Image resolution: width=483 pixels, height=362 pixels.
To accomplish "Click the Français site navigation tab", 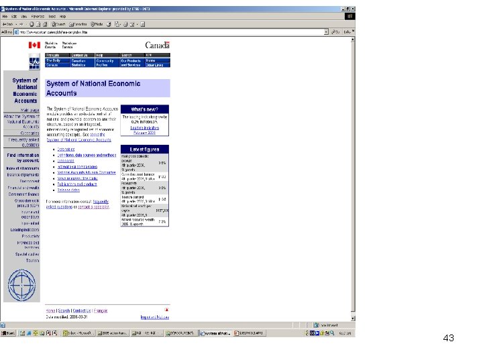I will (x=57, y=56).
